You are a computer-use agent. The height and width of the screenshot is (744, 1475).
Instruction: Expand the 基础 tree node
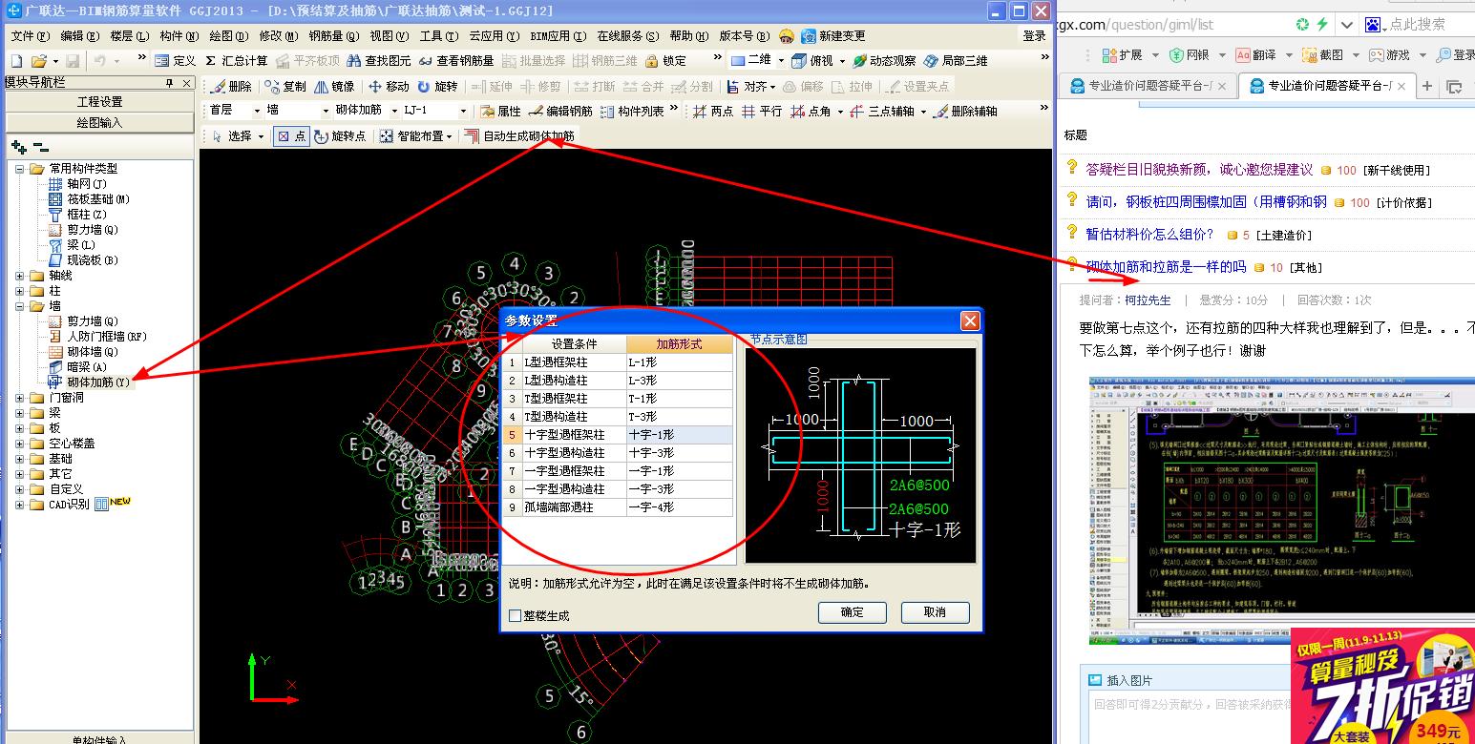click(20, 459)
